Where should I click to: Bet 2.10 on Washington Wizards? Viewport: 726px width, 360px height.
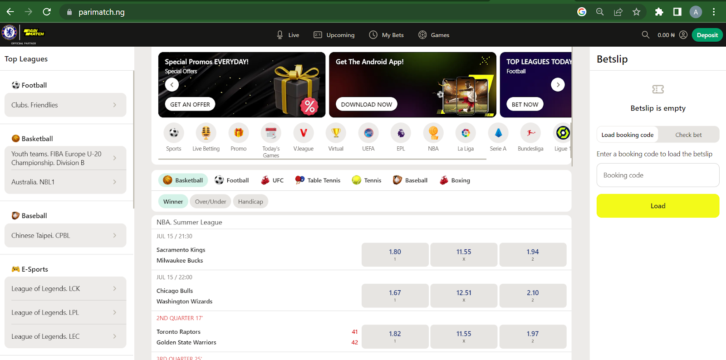[533, 296]
